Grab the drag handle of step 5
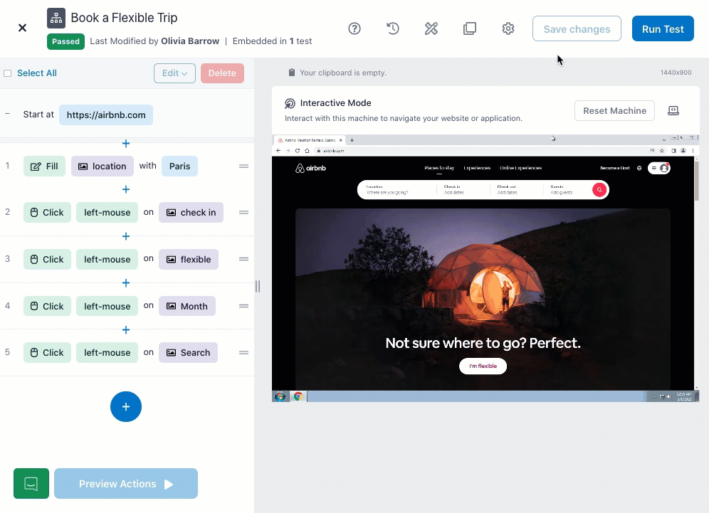The width and height of the screenshot is (709, 513). (243, 352)
